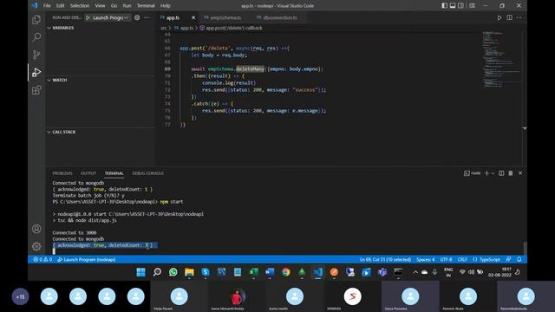Screen dimensions: 555x312
Task: Split the terminal panel
Action: coord(501,173)
